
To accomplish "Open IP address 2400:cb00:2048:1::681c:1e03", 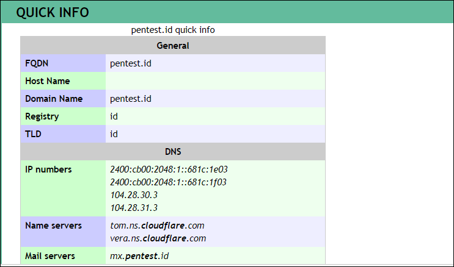I will pyautogui.click(x=169, y=169).
